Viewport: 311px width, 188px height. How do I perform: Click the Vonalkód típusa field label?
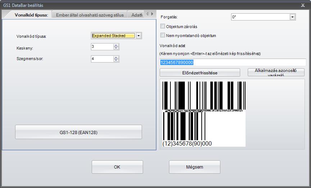31,37
